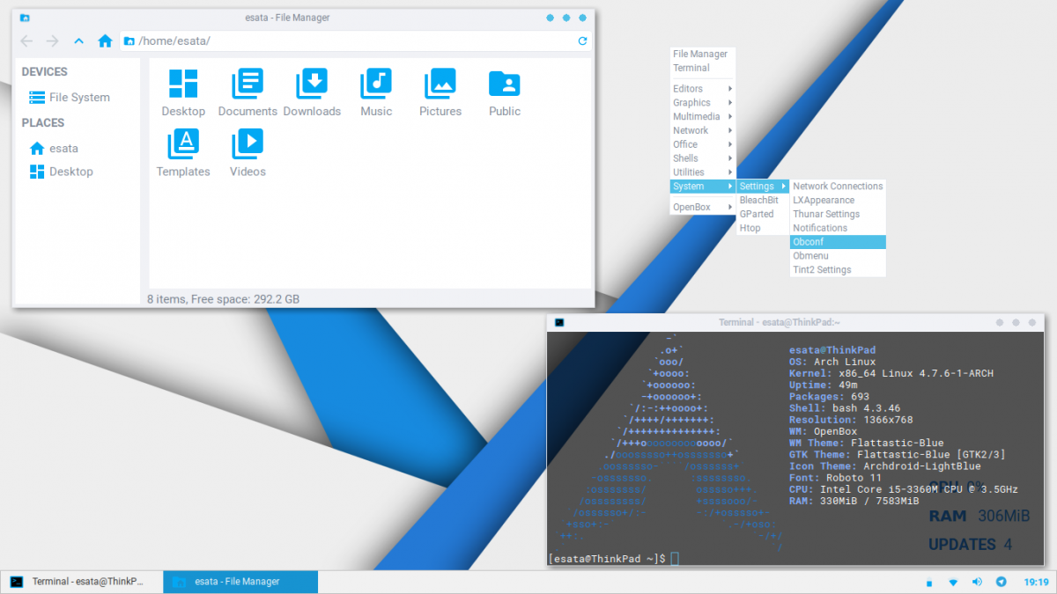Reload the /home/esata/ folder view
The image size is (1057, 594).
click(582, 41)
